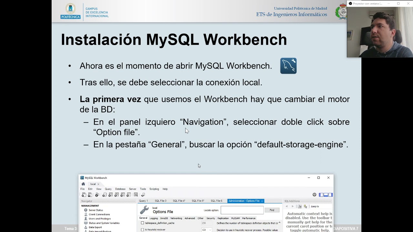This screenshot has height=232, width=413.
Task: Open the Server menu in Workbench
Action: (133, 189)
